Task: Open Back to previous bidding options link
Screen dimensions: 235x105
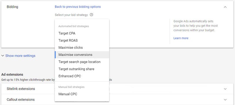Action: (78, 7)
